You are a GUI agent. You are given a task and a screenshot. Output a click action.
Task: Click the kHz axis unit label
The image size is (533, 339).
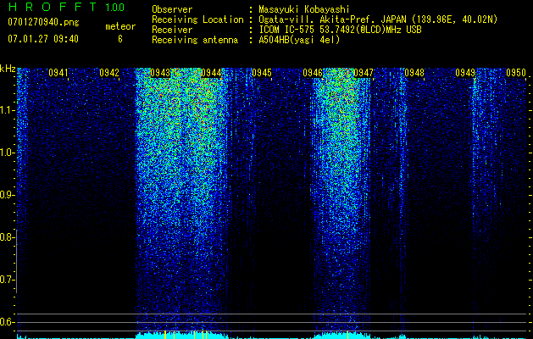tap(8, 69)
